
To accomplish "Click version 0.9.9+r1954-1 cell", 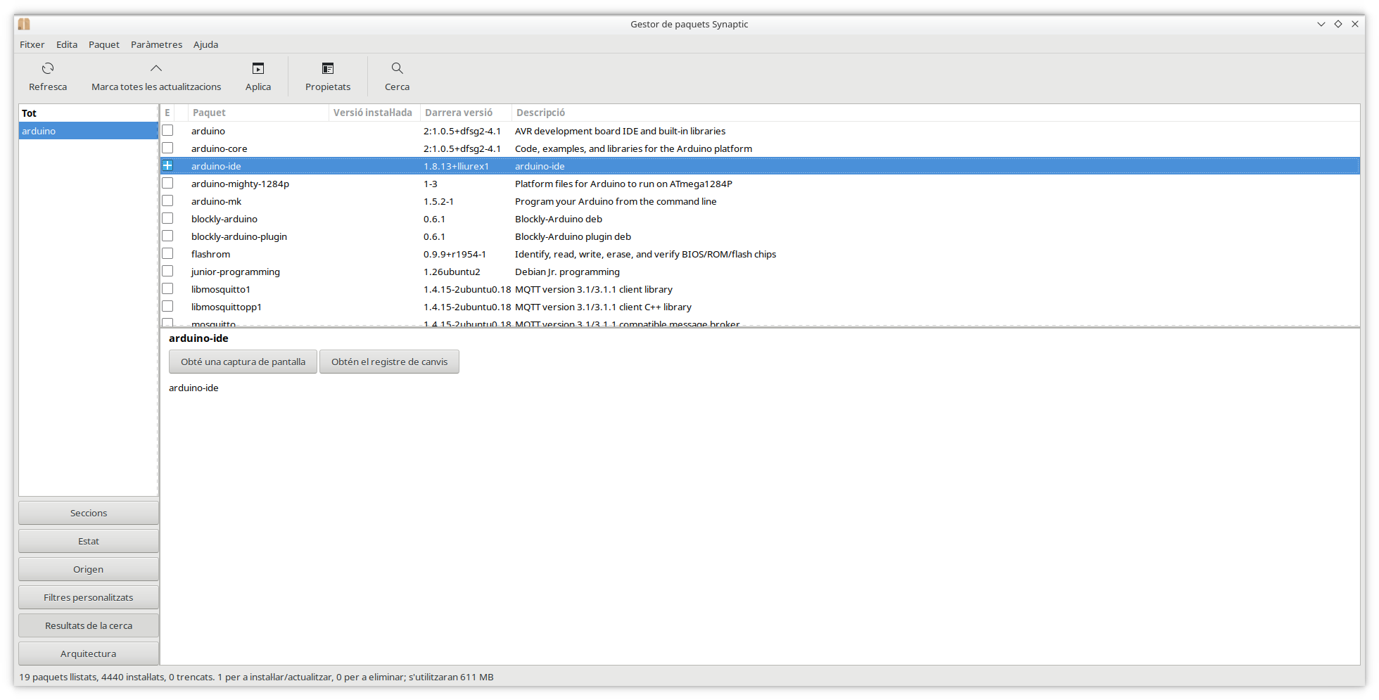I will [x=455, y=254].
